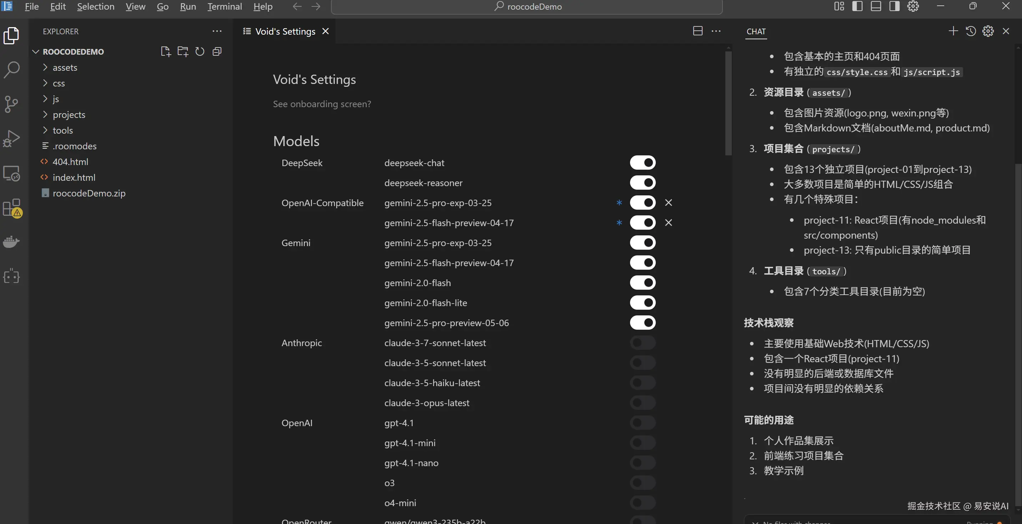Screen dimensions: 1022x524
Task: Expand the projects folder
Action: tap(69, 115)
